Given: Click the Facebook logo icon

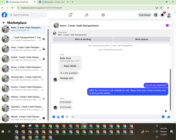Looking at the screenshot, I should tap(4, 15).
